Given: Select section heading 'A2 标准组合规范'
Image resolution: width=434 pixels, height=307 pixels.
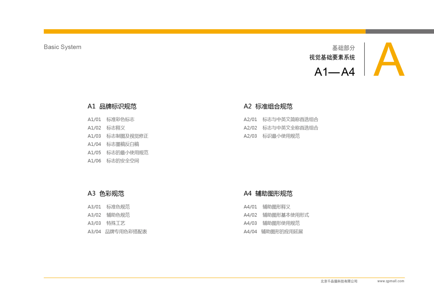Looking at the screenshot, I should 268,106.
